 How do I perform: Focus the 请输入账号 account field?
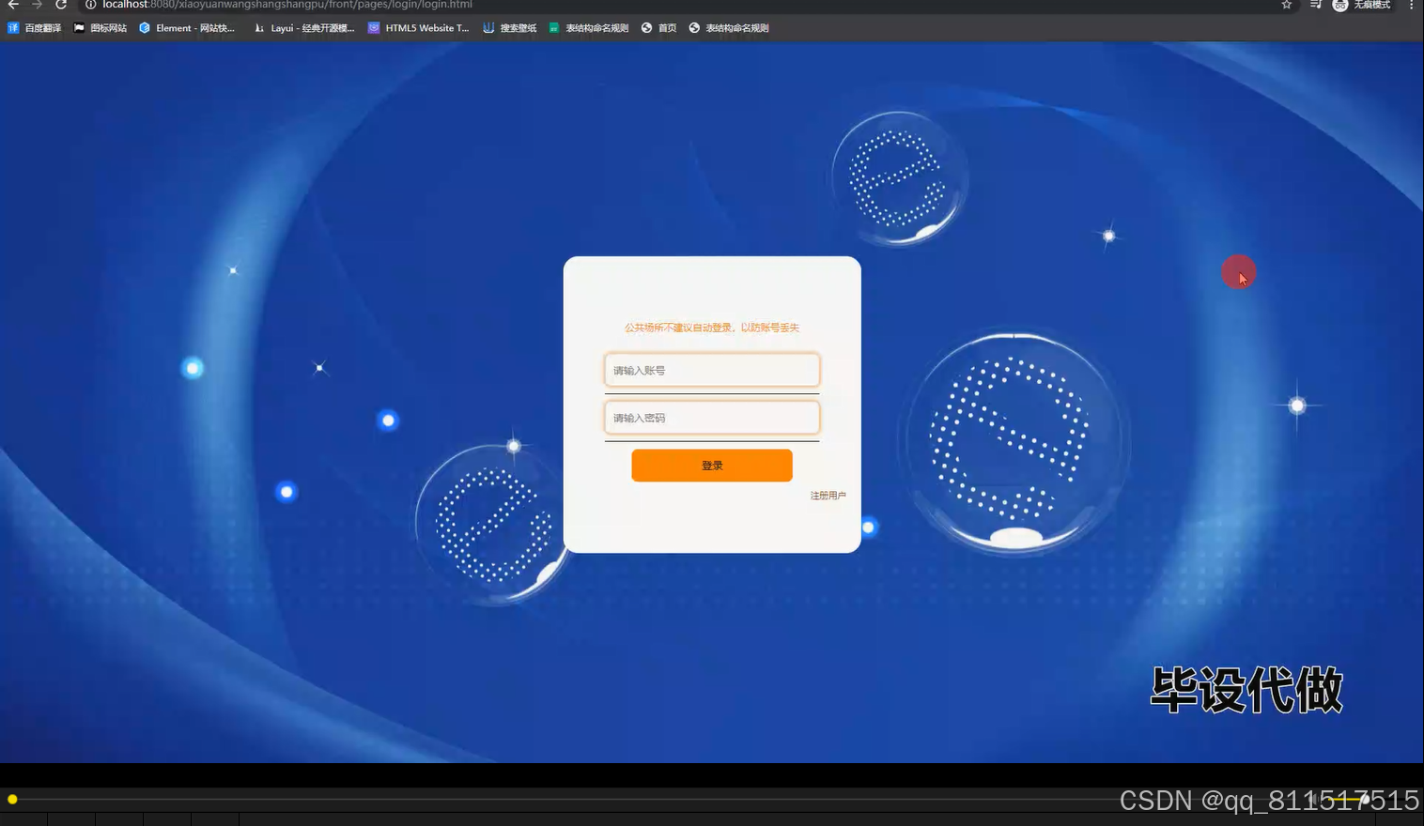[712, 370]
